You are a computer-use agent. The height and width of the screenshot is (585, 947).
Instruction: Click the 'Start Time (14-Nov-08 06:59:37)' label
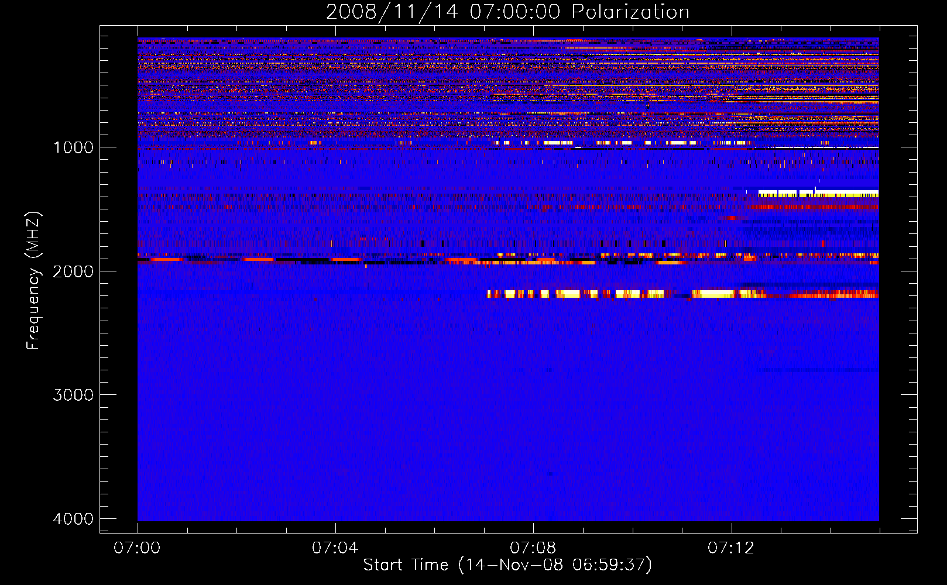point(507,565)
